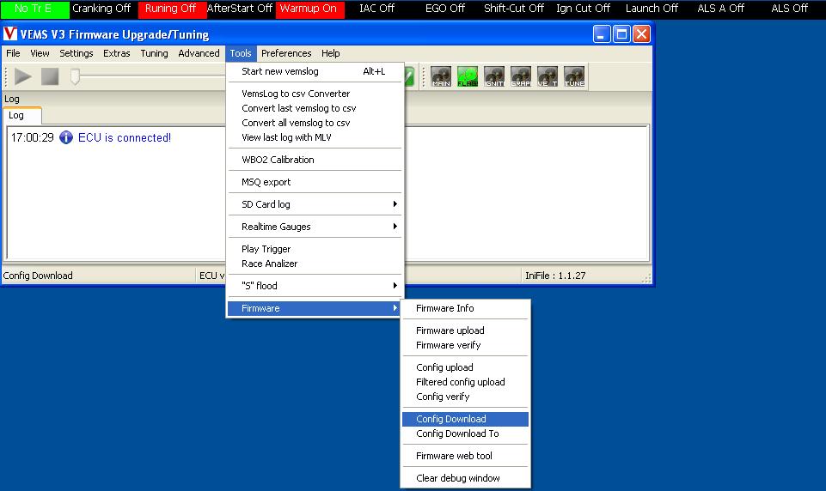The height and width of the screenshot is (491, 826).
Task: Open the Help menu
Action: click(330, 53)
